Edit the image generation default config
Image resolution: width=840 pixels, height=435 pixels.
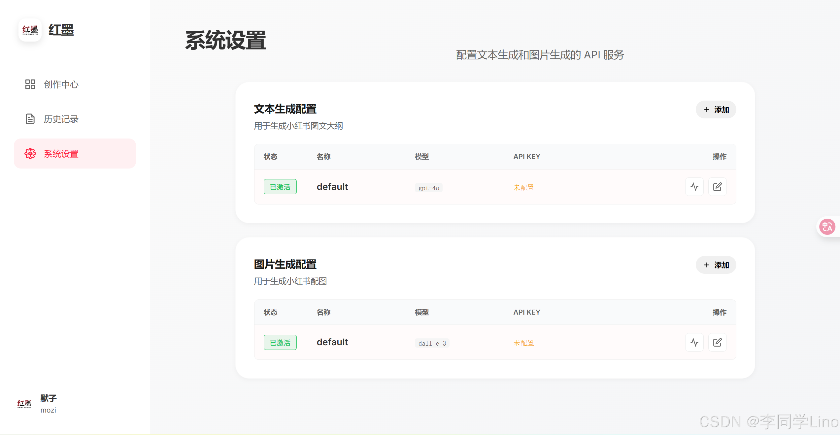point(717,342)
